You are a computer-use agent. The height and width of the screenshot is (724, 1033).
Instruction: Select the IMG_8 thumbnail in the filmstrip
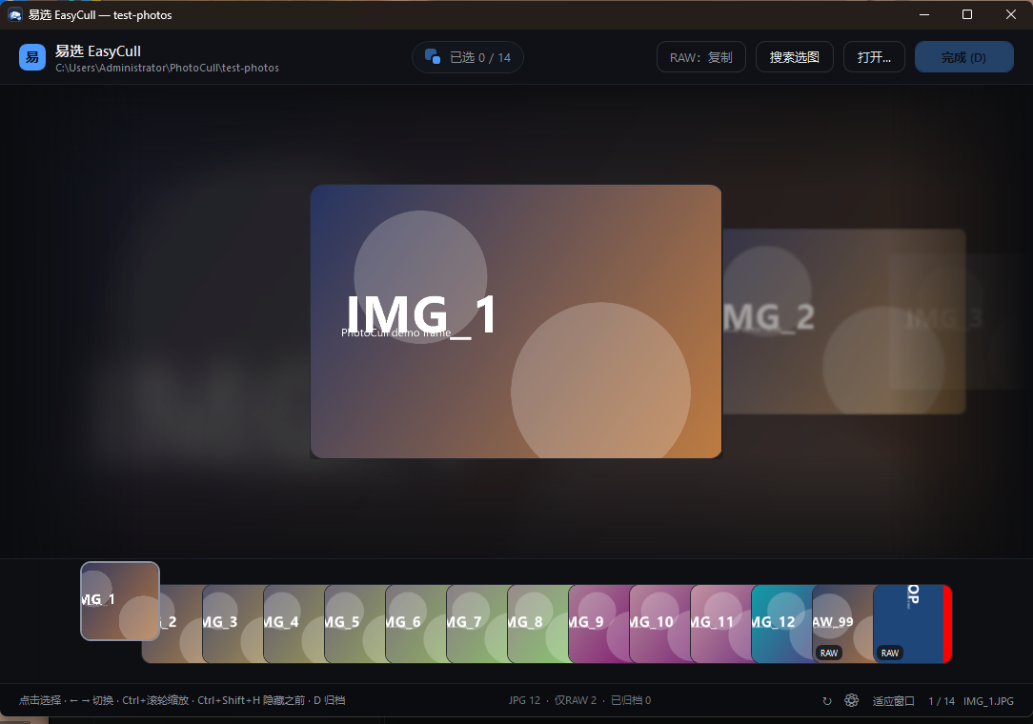538,624
